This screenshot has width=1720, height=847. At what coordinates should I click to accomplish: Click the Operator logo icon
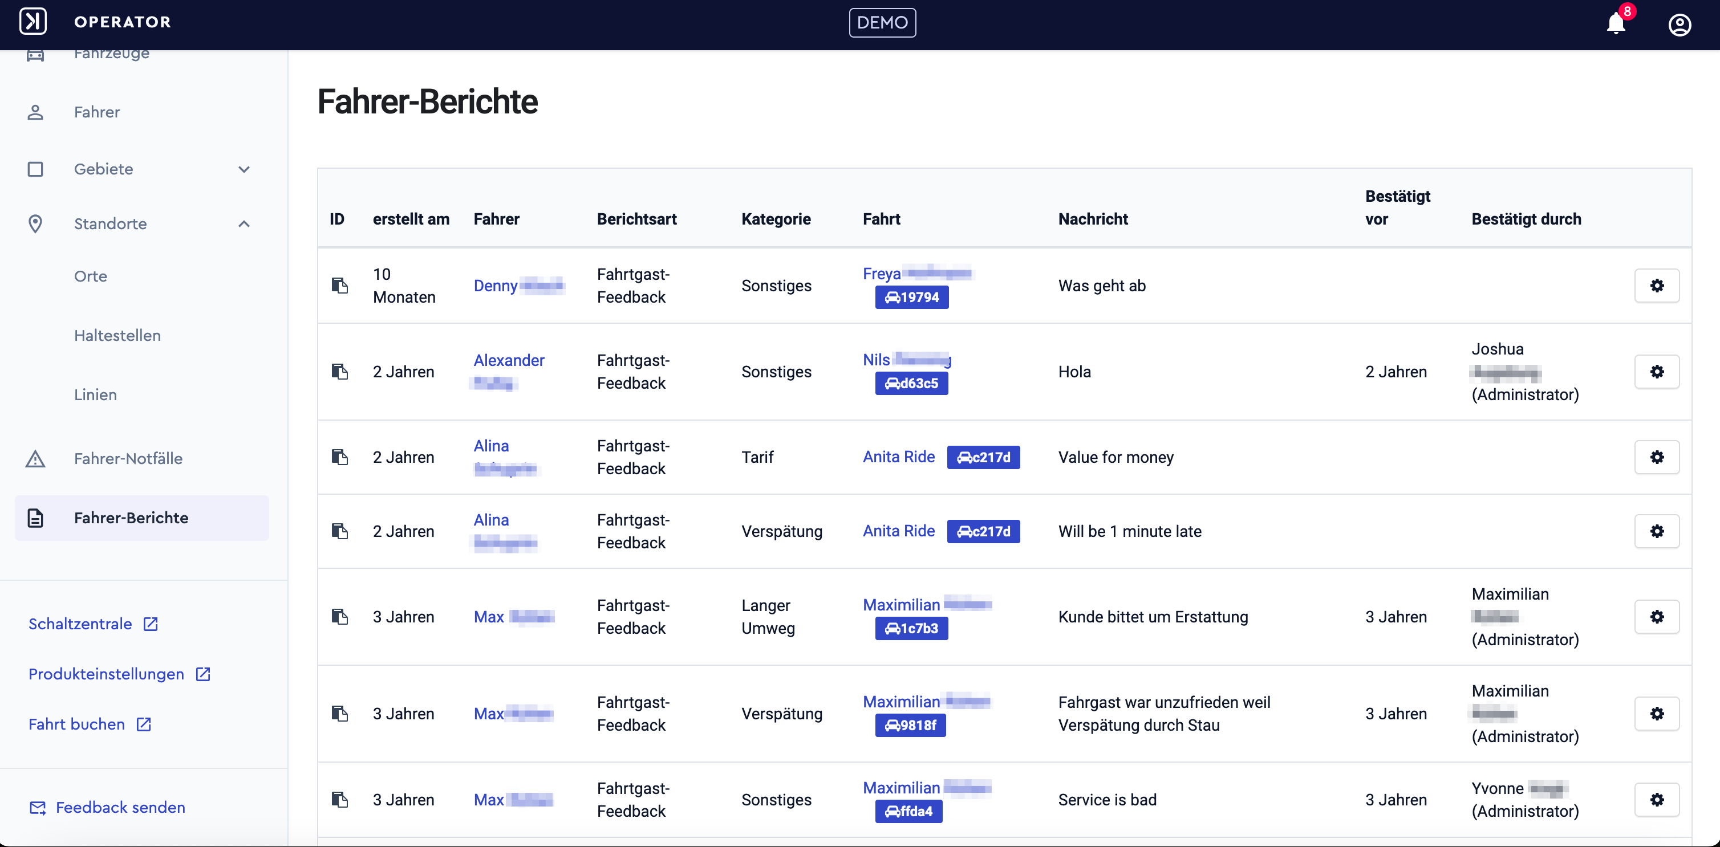[x=33, y=21]
